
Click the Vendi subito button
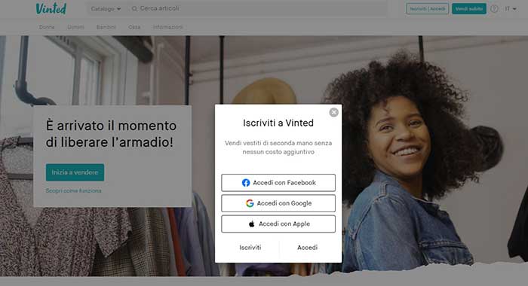(x=468, y=9)
